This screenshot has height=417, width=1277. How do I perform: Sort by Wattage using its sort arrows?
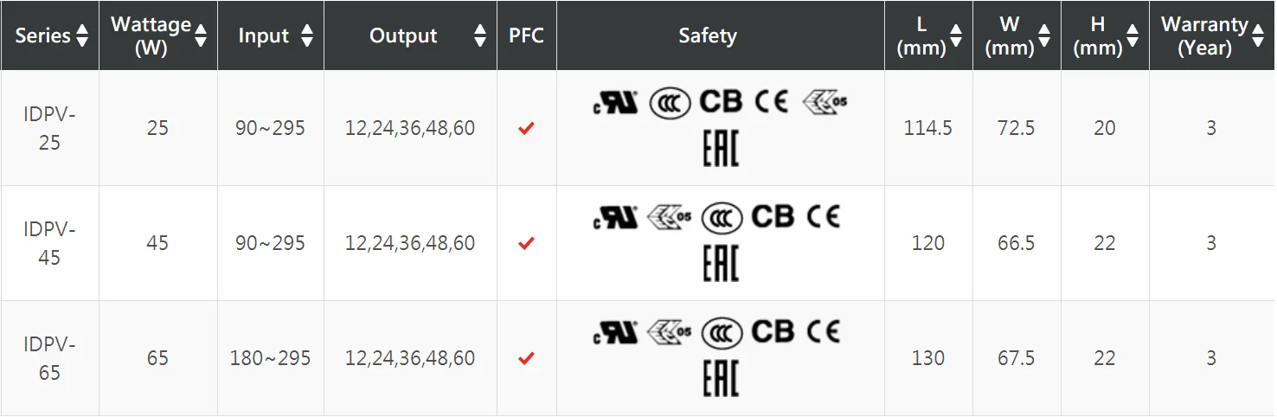point(201,35)
